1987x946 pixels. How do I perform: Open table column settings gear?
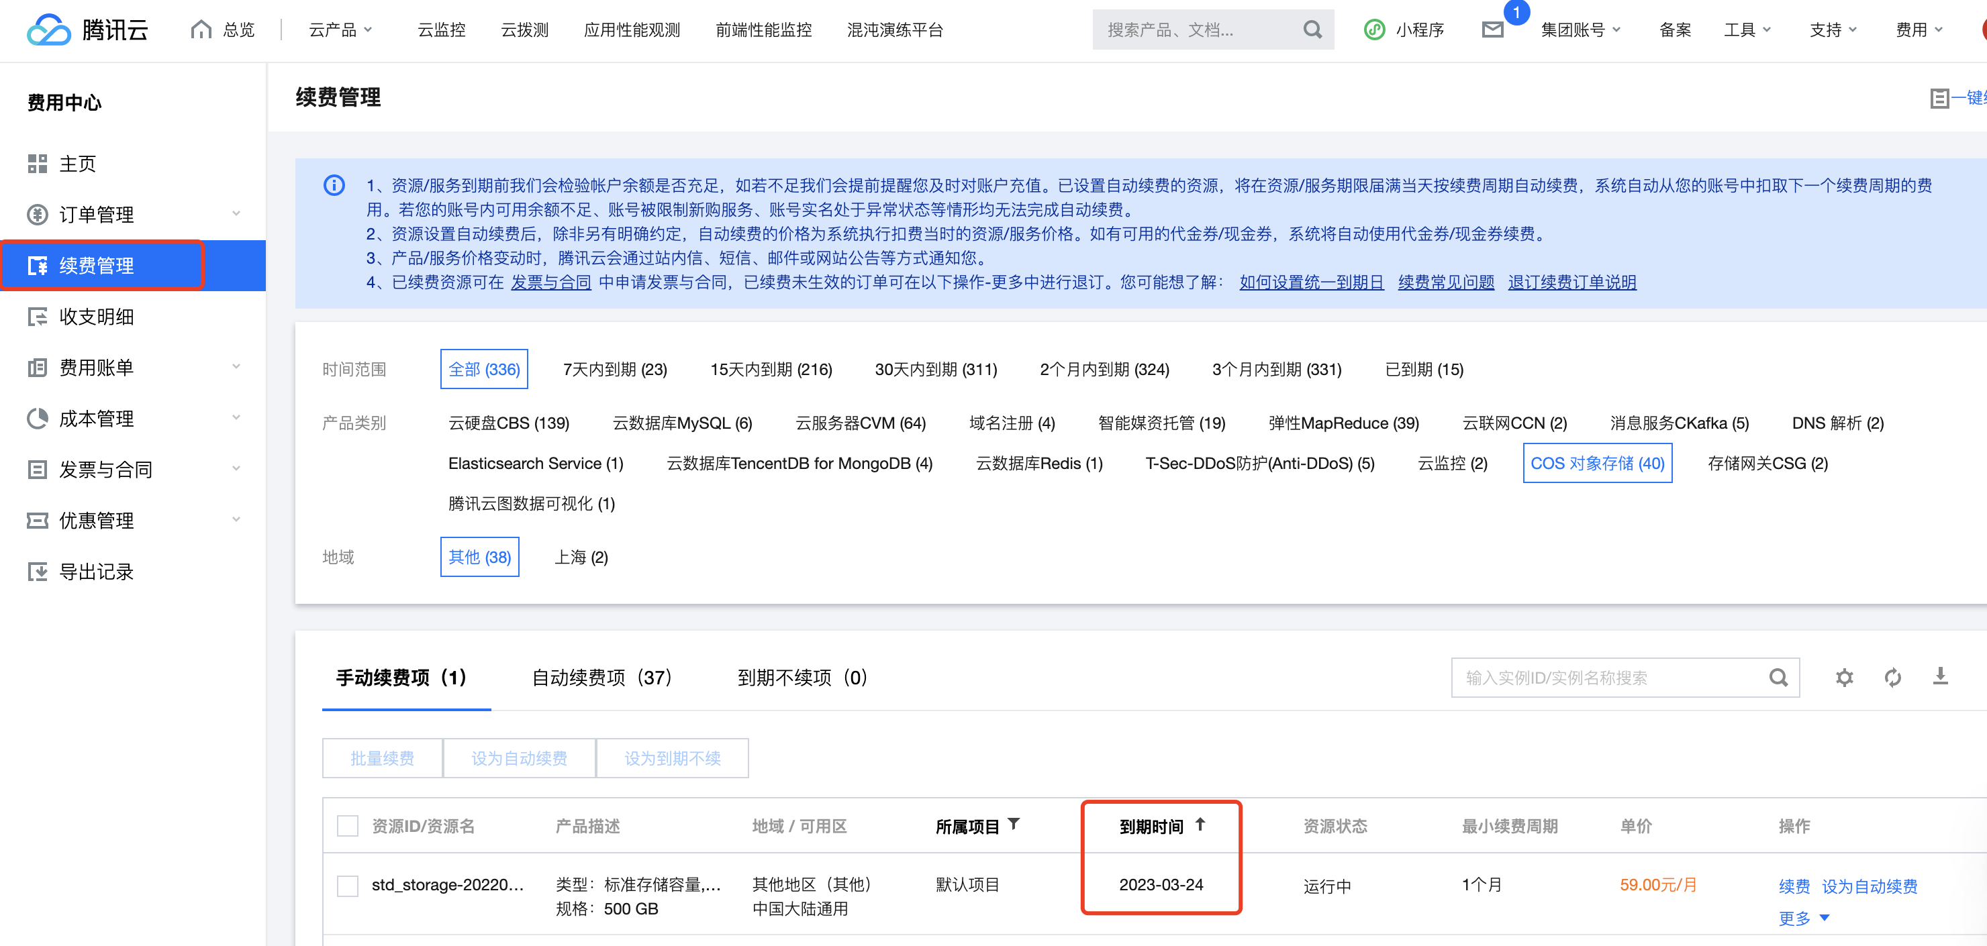click(x=1844, y=678)
